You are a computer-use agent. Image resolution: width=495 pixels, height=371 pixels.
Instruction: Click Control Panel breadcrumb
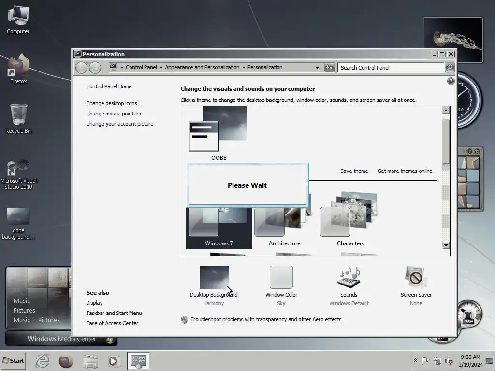(x=141, y=67)
